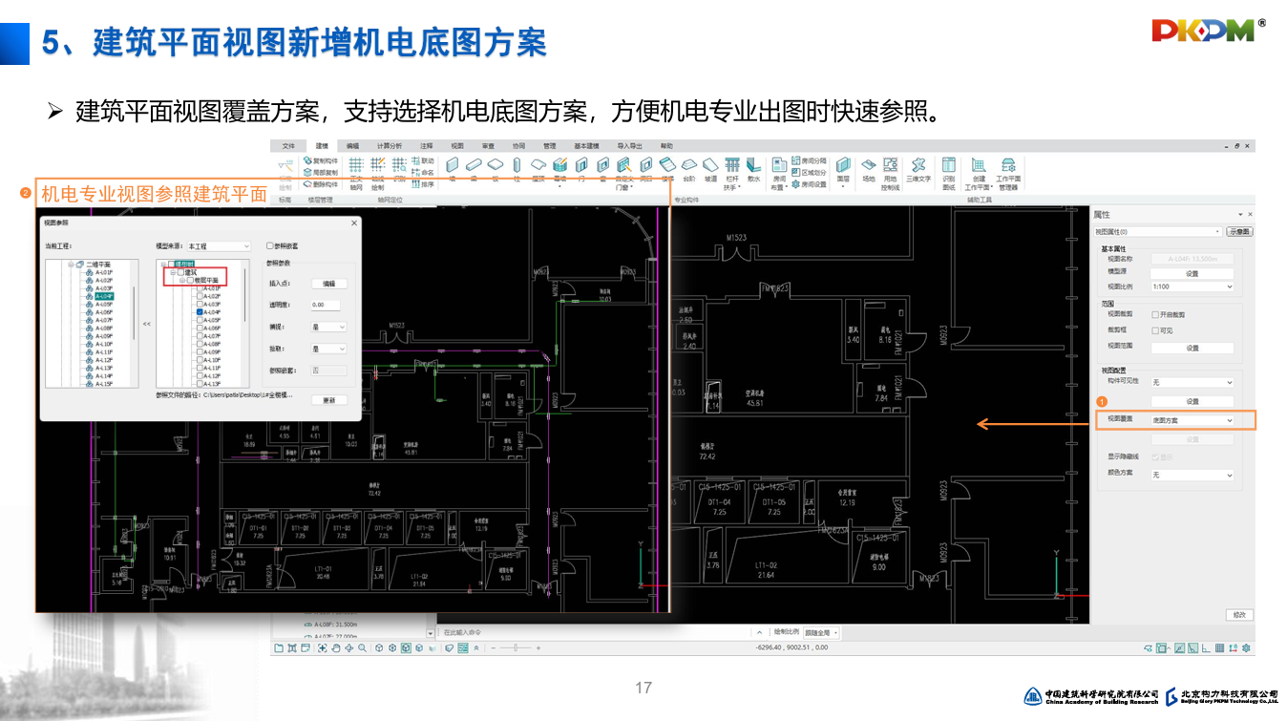Switch to the 导入导出 ribbon tab
Viewport: 1287px width, 721px height.
[x=629, y=146]
